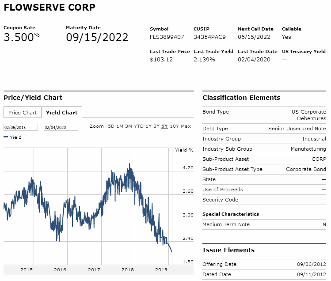
Task: Click the CUSIP value 34354PAC9
Action: 209,37
